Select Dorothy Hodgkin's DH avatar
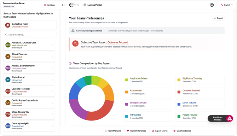237x136 pixels. [x=8, y=126]
